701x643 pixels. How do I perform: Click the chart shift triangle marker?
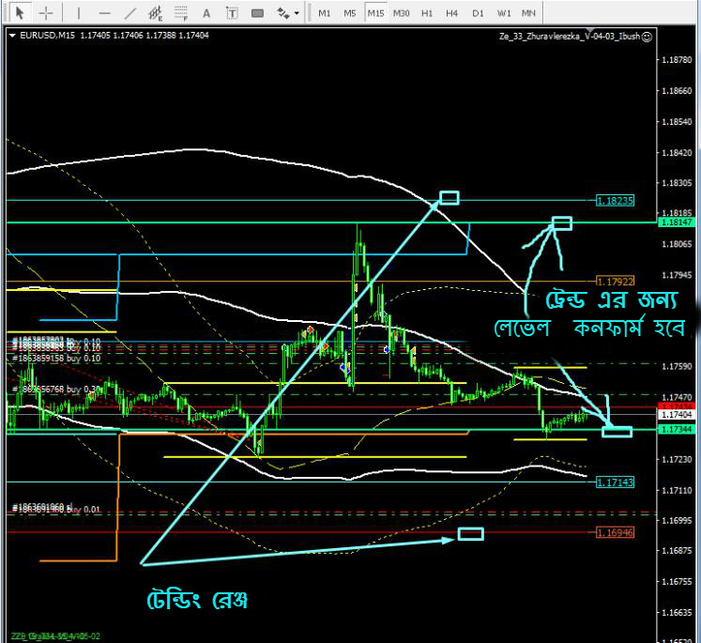pyautogui.click(x=590, y=30)
